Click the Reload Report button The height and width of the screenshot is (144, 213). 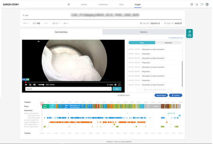[x=161, y=95]
